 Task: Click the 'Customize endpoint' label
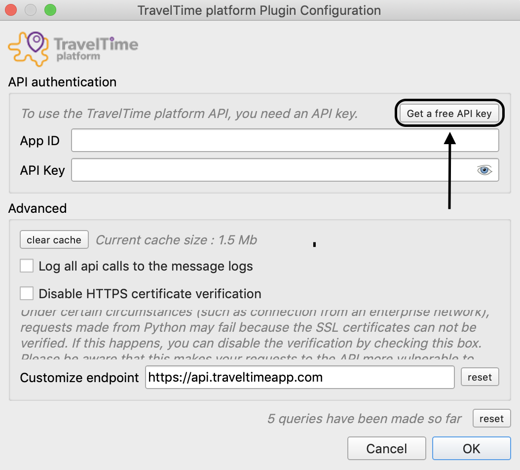79,377
